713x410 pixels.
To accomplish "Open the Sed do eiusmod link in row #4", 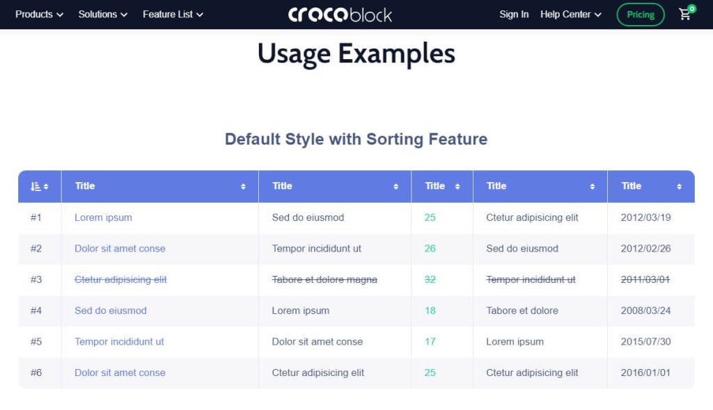I will [111, 311].
